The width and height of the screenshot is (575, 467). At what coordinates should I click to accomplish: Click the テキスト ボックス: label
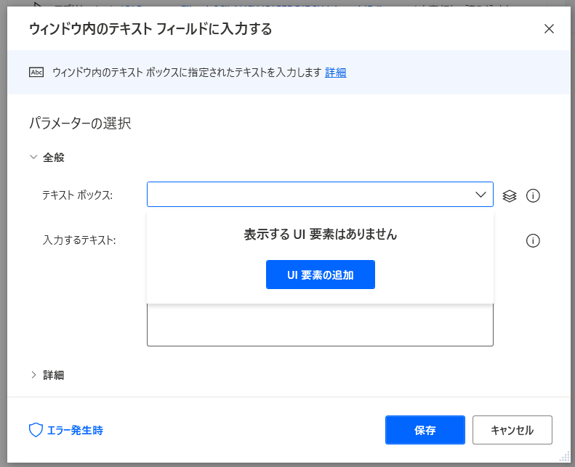tap(77, 195)
